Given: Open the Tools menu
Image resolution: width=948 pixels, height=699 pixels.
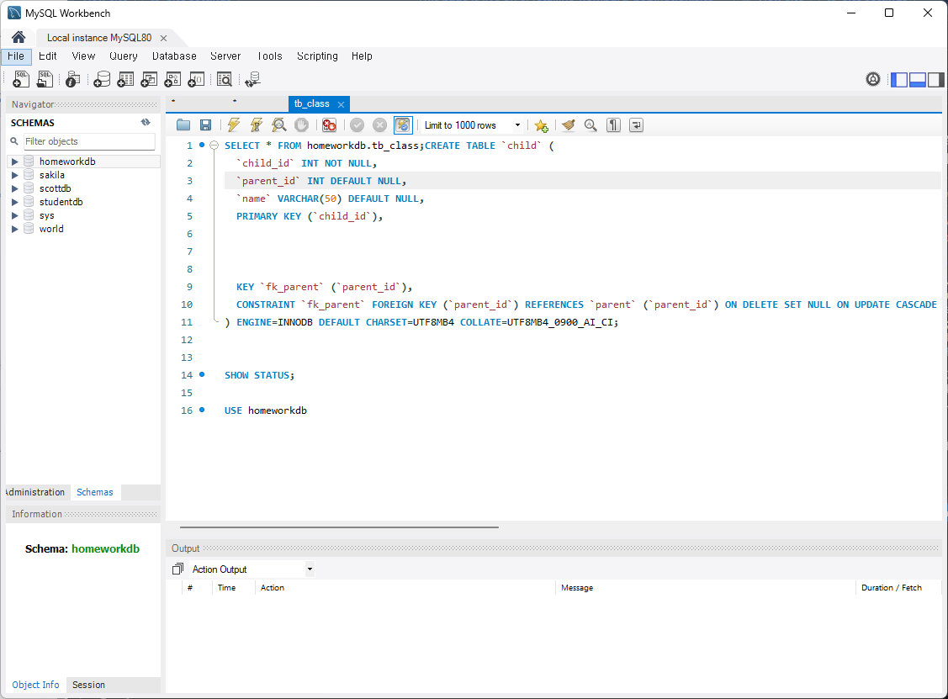Looking at the screenshot, I should 269,56.
